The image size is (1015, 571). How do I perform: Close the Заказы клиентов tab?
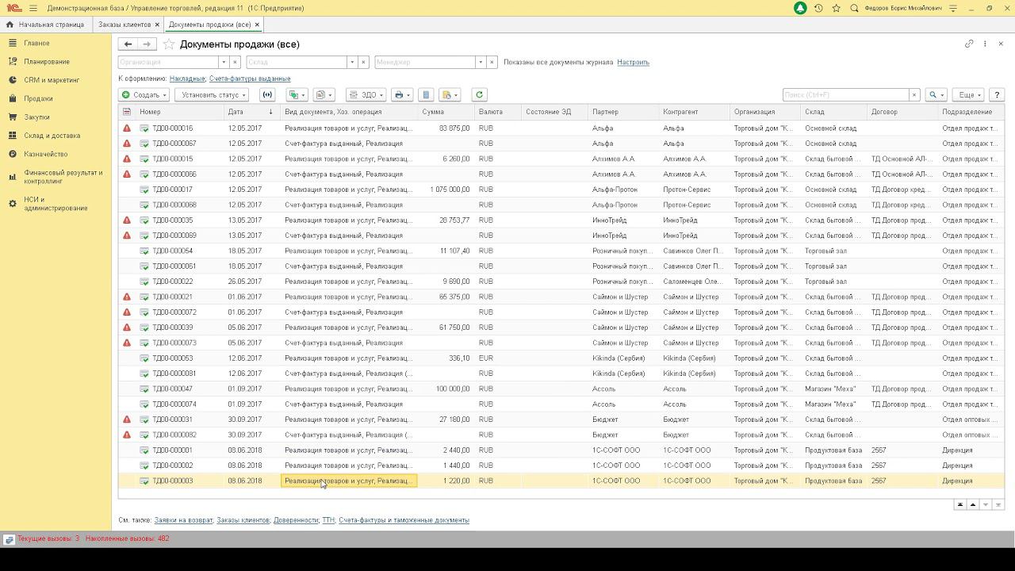[158, 25]
